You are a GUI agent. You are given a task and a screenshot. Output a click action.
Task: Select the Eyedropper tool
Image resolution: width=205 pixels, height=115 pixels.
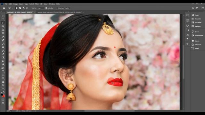coord(3,37)
